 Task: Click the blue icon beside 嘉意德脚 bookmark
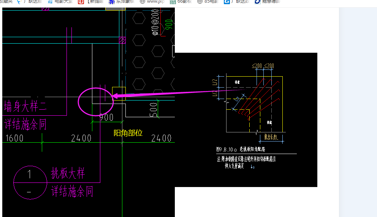pyautogui.click(x=257, y=2)
